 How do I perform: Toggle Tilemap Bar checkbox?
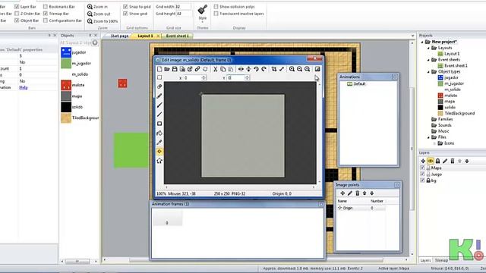tap(46, 14)
